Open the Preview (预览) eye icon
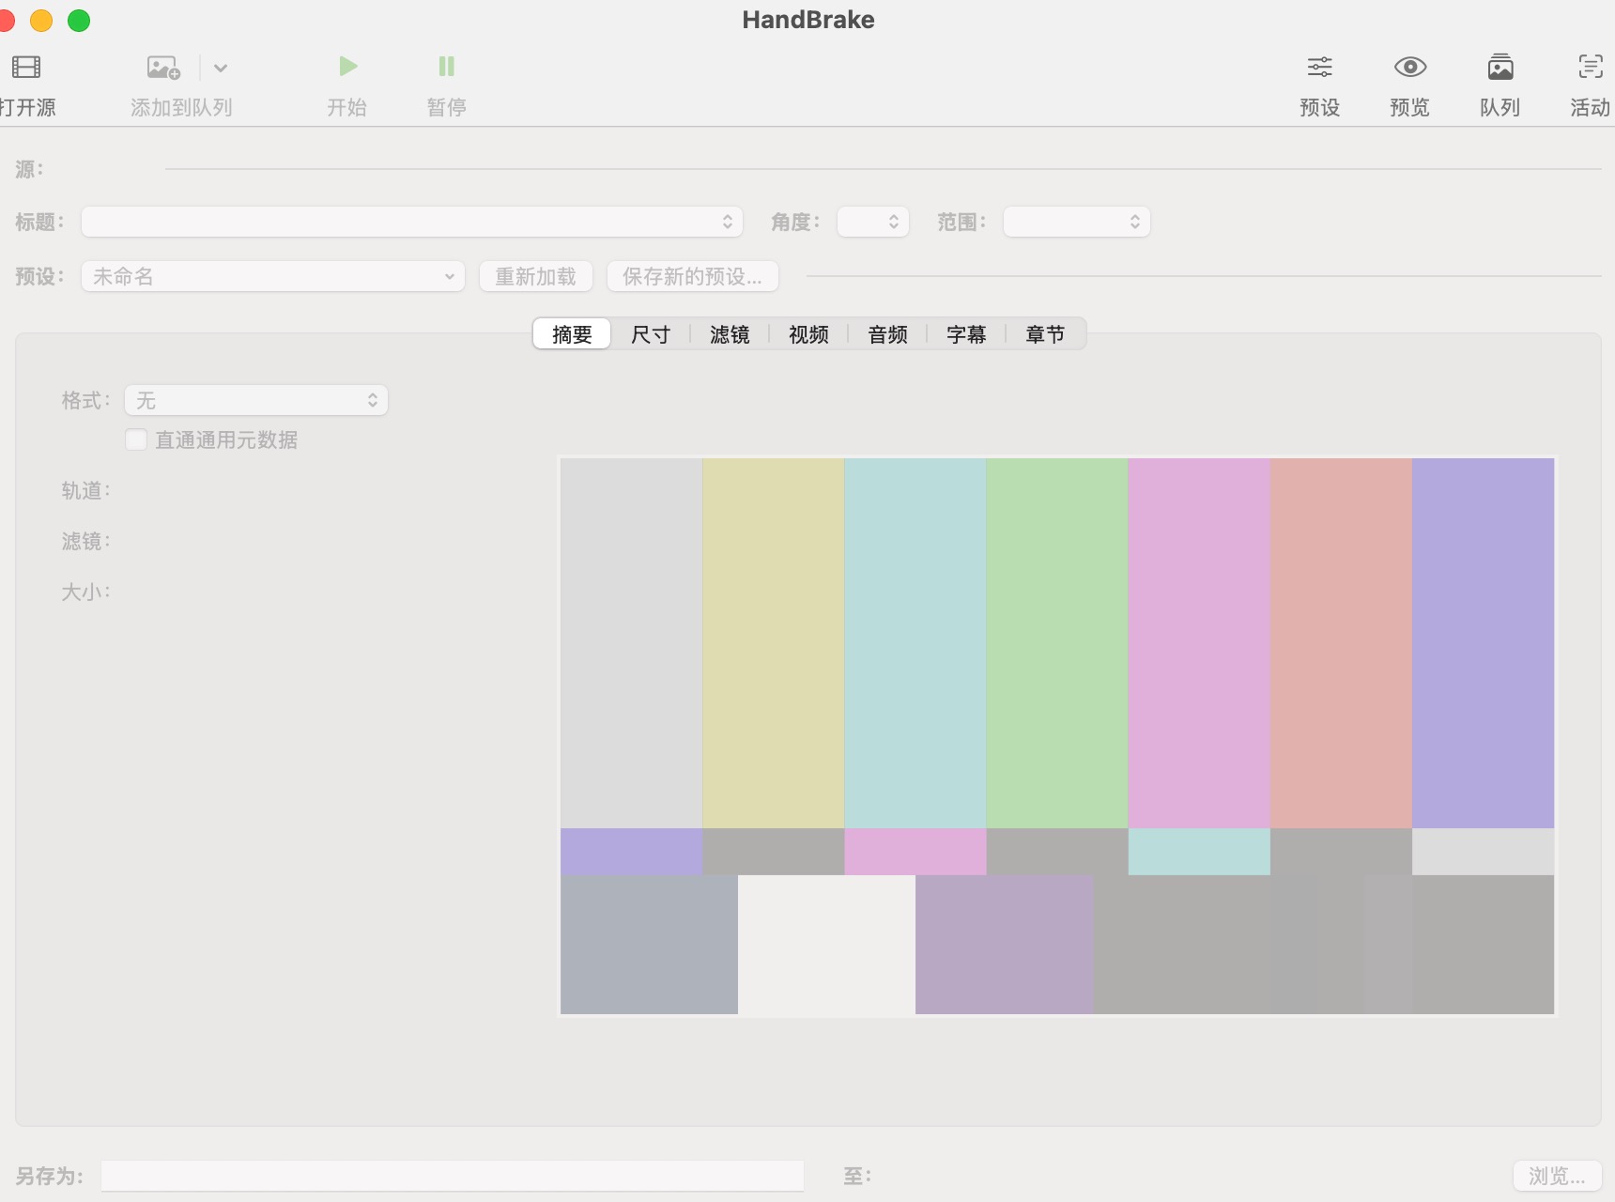The image size is (1615, 1202). 1410,67
